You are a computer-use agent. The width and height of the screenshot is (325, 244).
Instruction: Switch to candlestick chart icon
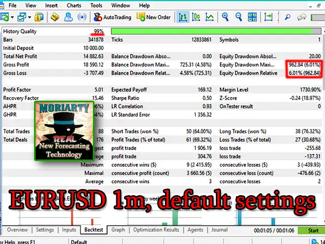pyautogui.click(x=196, y=17)
